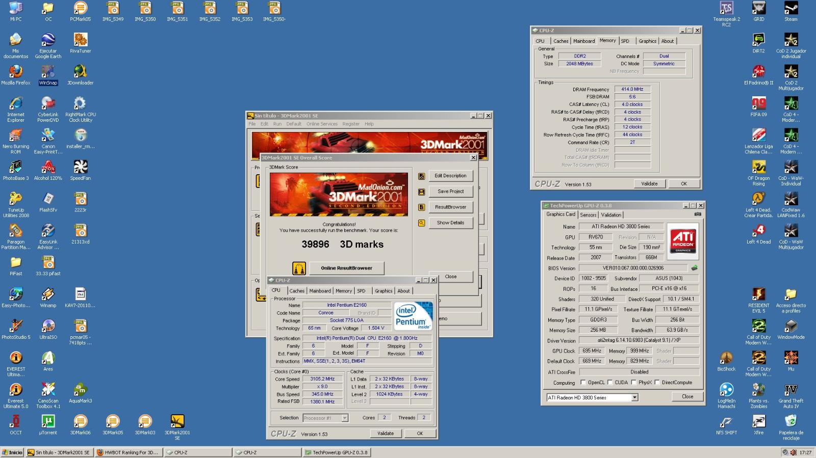The width and height of the screenshot is (816, 458).
Task: Click Close button in GPU-Z
Action: tap(687, 396)
